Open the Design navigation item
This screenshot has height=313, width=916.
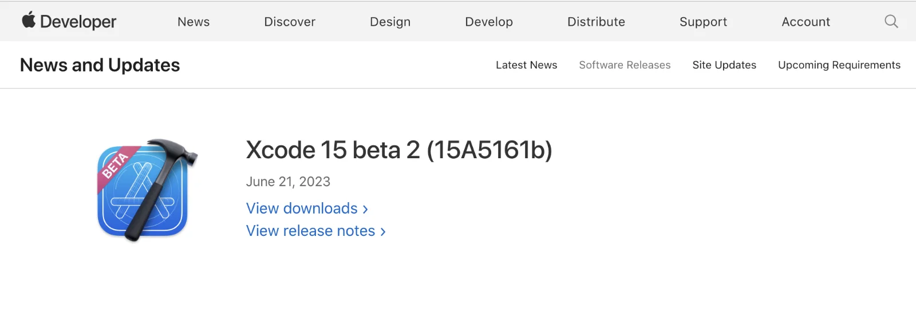[390, 22]
